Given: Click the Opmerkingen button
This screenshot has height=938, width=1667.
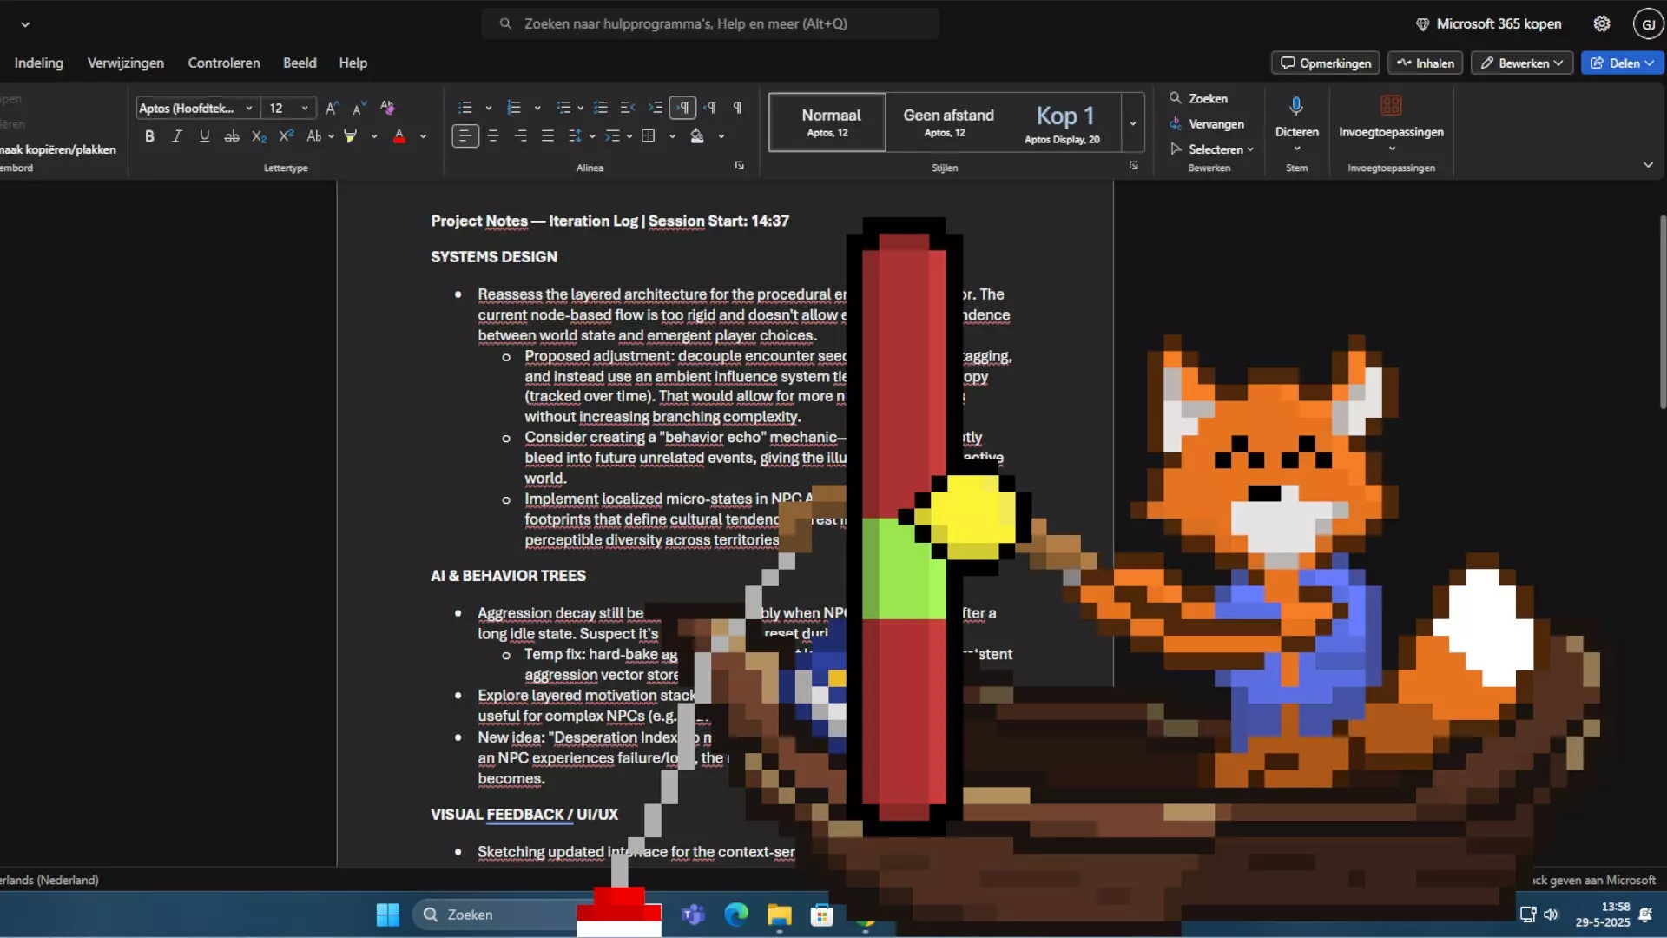Looking at the screenshot, I should click(x=1324, y=63).
